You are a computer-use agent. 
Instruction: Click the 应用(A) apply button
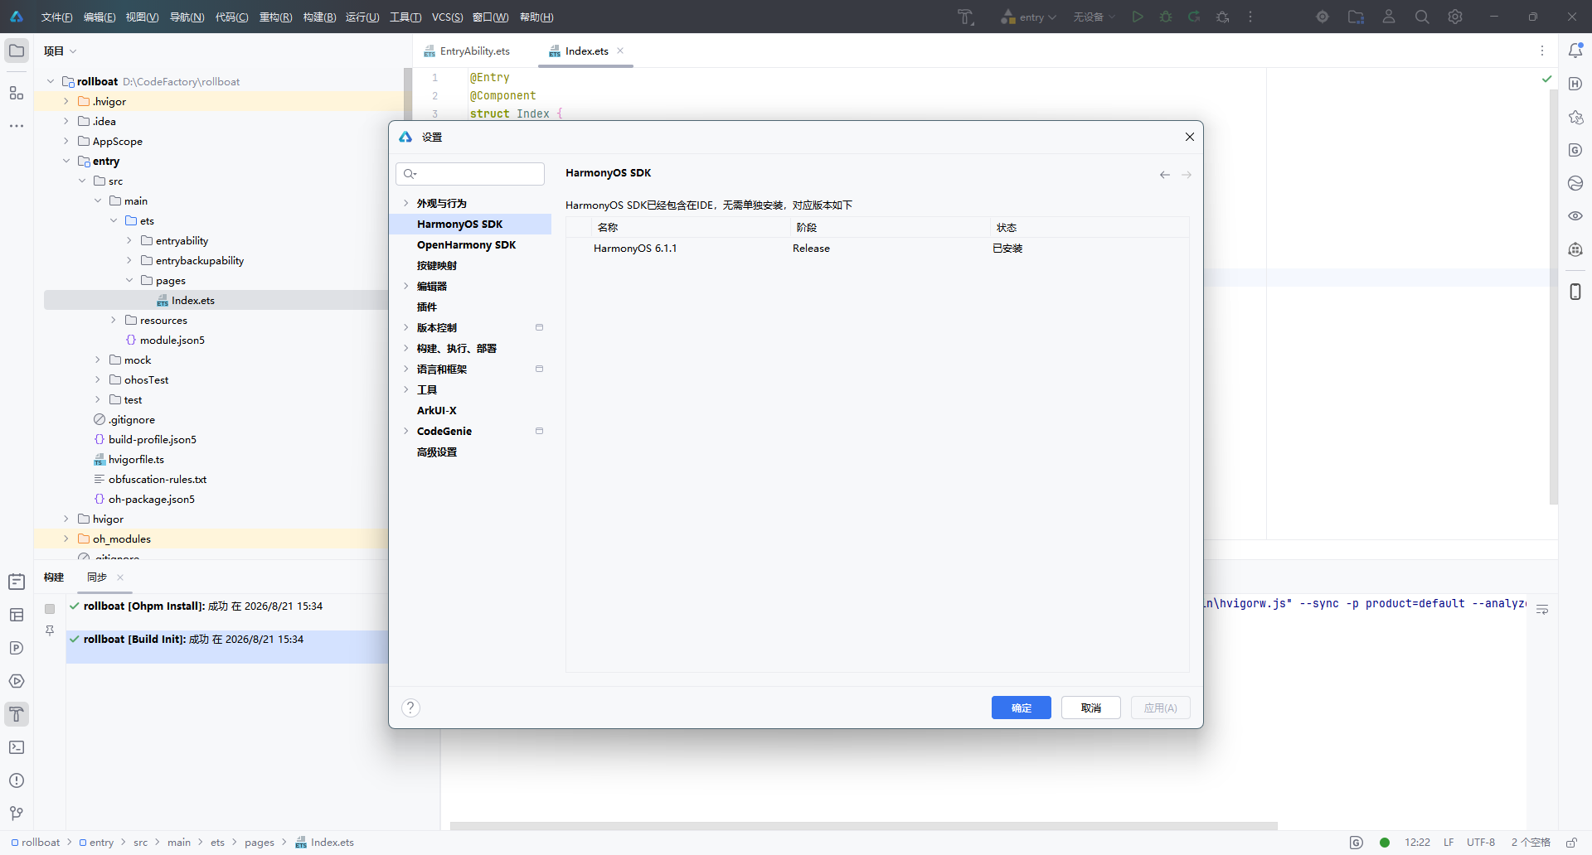click(1161, 708)
